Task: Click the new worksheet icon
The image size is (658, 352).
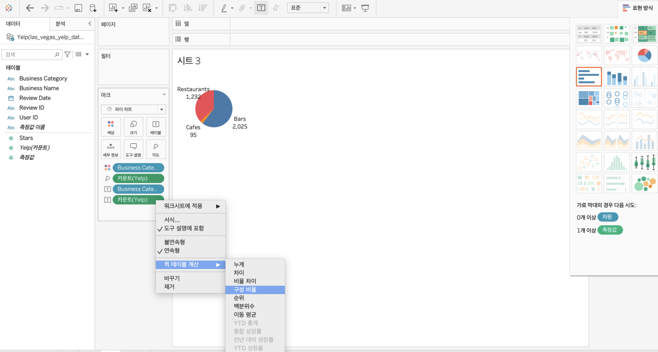Action: [113, 8]
